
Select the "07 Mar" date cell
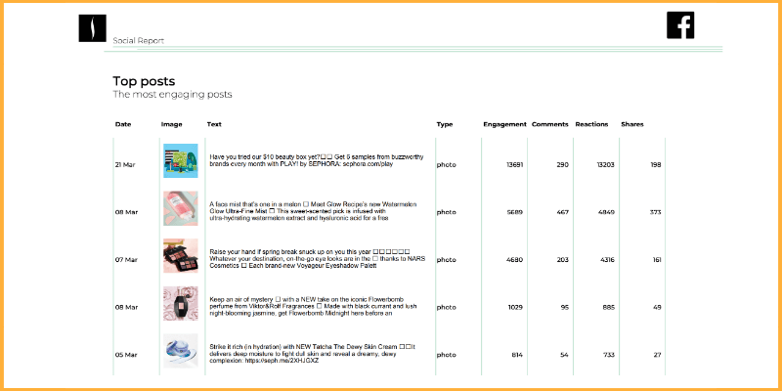(x=126, y=260)
